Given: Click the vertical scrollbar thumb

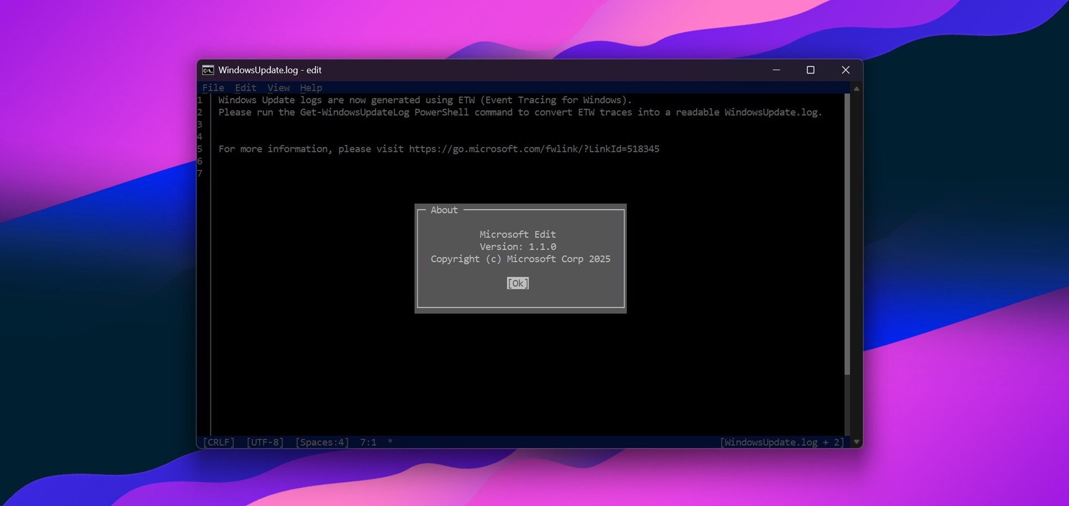Looking at the screenshot, I should point(847,234).
